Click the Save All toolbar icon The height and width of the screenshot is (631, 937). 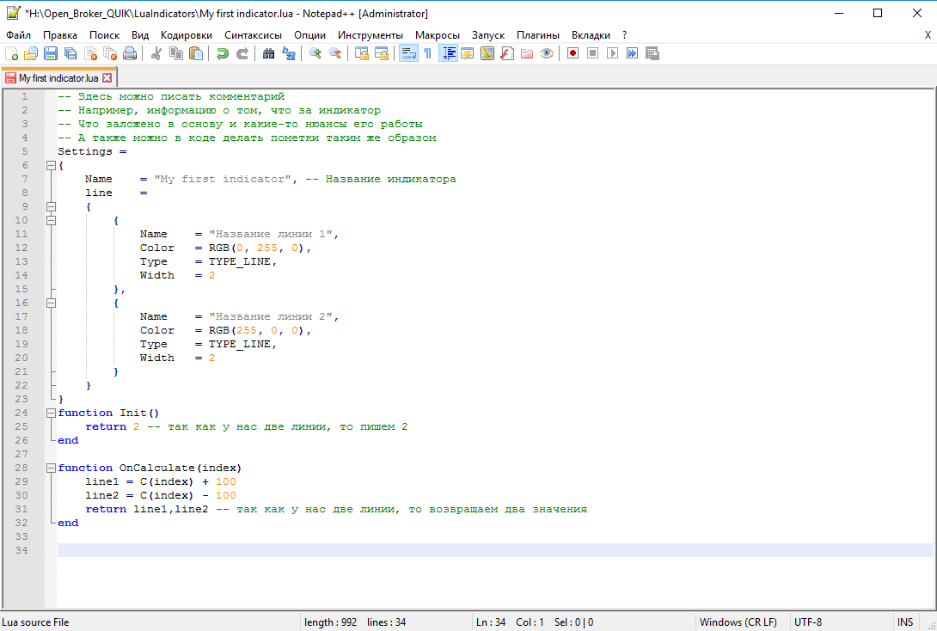coord(70,54)
